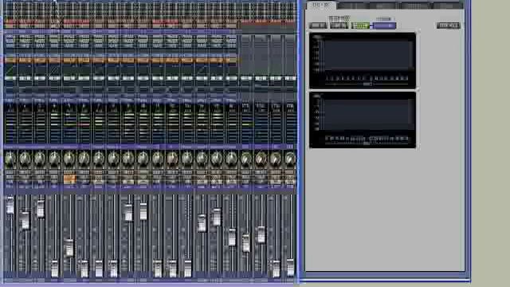Image resolution: width=510 pixels, height=287 pixels.
Task: Click the green-lit button in the right panel
Action: tap(361, 26)
